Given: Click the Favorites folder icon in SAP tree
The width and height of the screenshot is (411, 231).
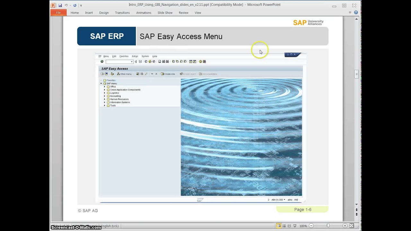Looking at the screenshot, I should (x=105, y=80).
